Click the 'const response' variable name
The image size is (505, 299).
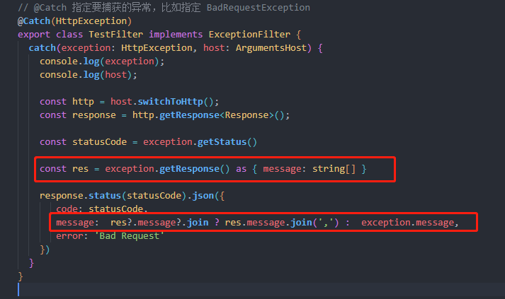[x=93, y=115]
